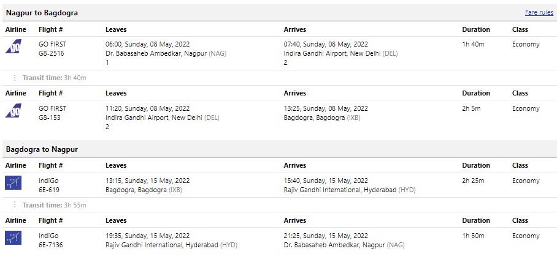Click the dots icon beside transit time 3h 40m
This screenshot has height=265, width=557.
tap(15, 78)
